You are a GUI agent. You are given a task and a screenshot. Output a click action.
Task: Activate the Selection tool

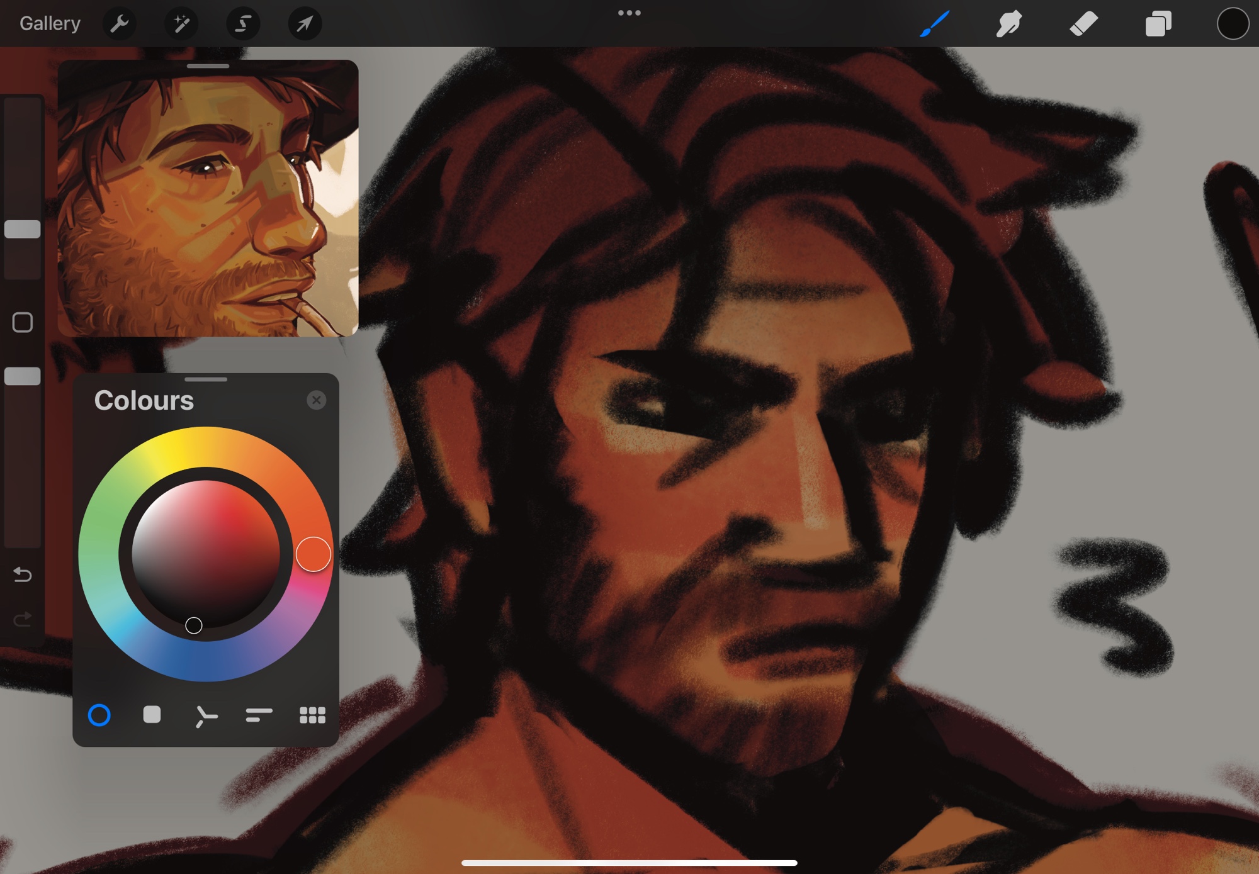point(243,24)
